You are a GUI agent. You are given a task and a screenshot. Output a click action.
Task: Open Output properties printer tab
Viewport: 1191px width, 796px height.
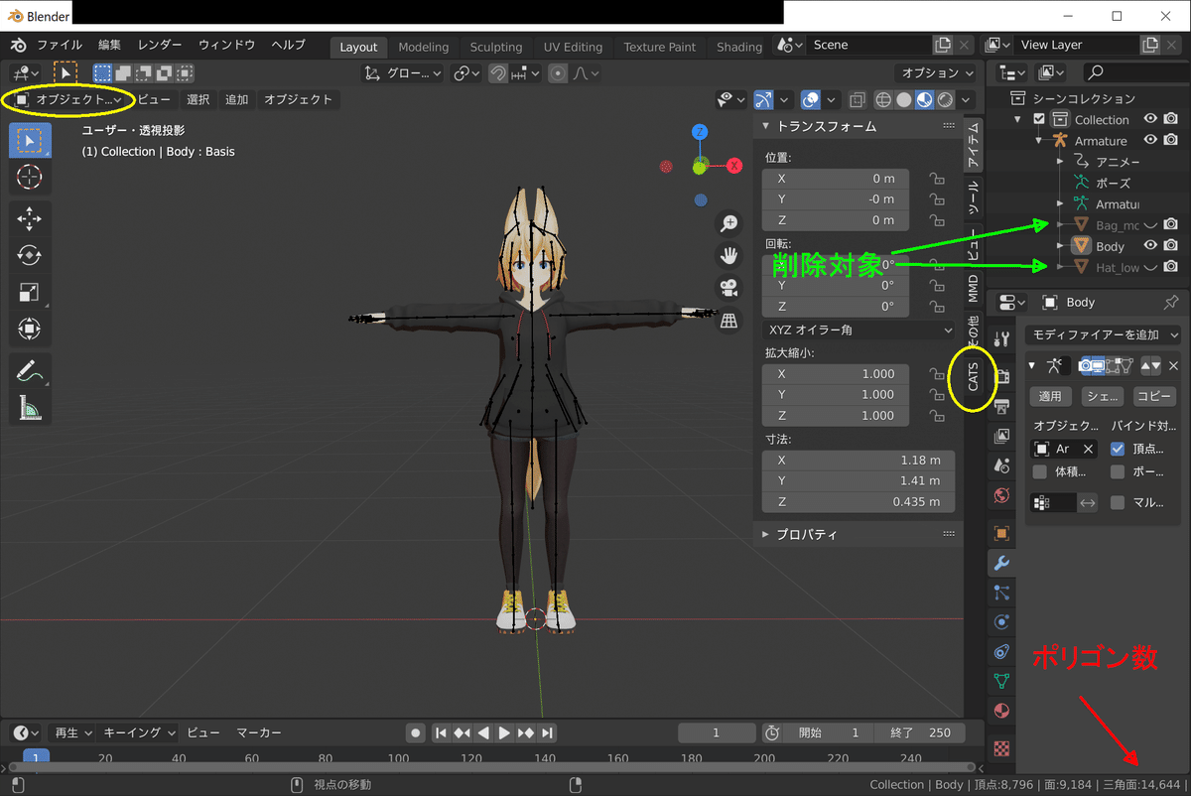(x=1002, y=406)
